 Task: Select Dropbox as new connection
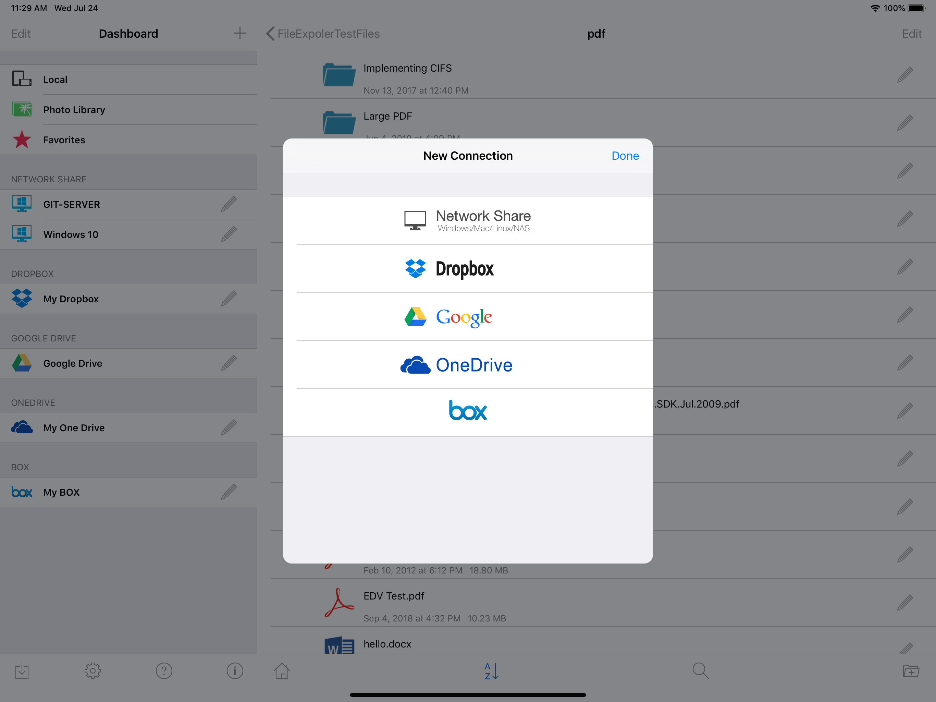tap(468, 269)
